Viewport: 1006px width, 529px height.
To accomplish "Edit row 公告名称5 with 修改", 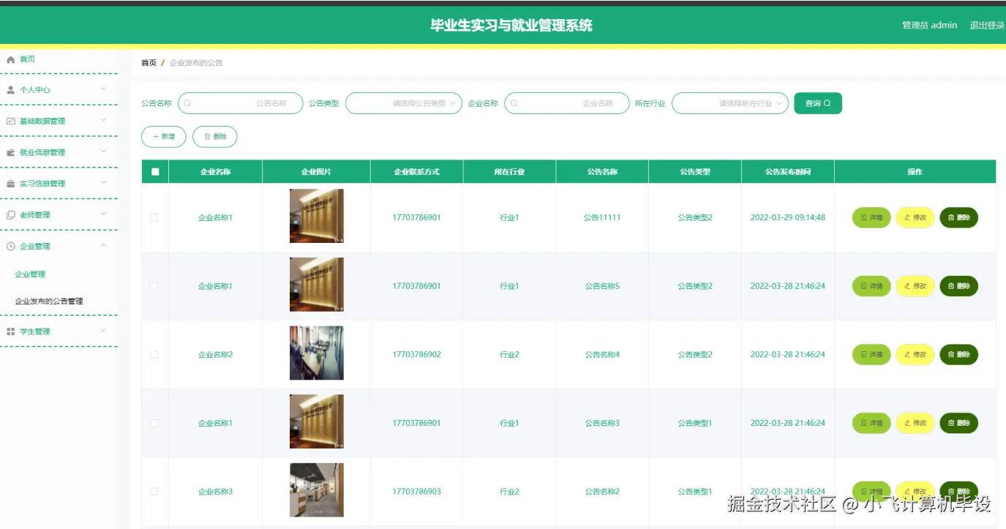I will pyautogui.click(x=915, y=286).
